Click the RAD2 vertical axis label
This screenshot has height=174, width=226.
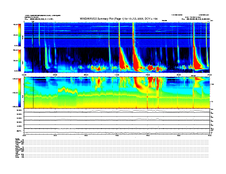(23, 38)
